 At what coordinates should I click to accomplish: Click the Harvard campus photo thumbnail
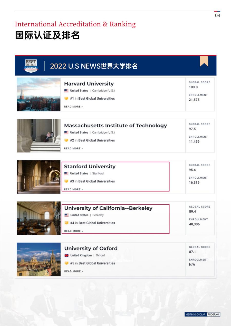pyautogui.click(x=39, y=94)
